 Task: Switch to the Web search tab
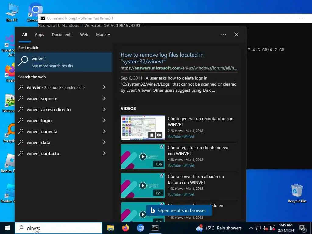[84, 35]
